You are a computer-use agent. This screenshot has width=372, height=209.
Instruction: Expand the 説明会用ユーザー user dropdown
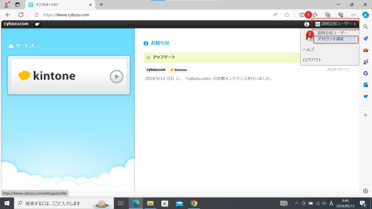coord(335,24)
